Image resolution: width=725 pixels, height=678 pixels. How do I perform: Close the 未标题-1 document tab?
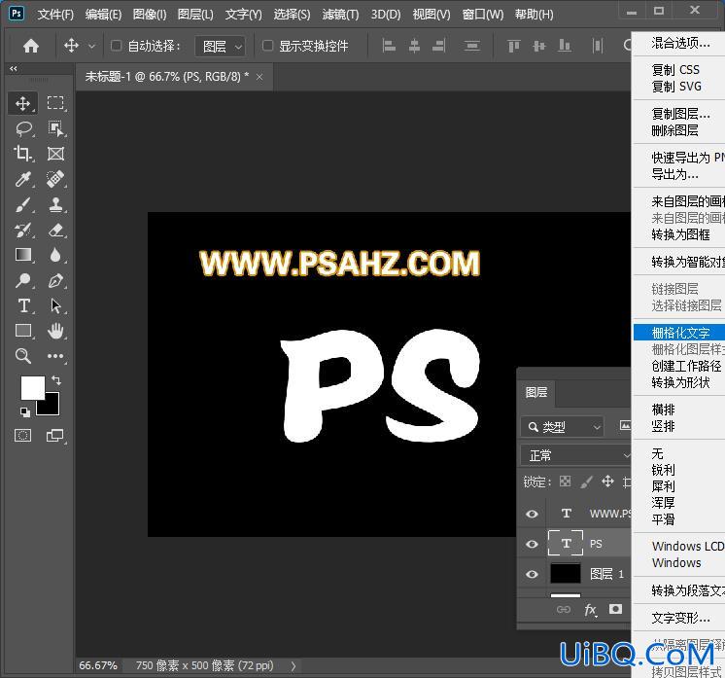(x=259, y=77)
